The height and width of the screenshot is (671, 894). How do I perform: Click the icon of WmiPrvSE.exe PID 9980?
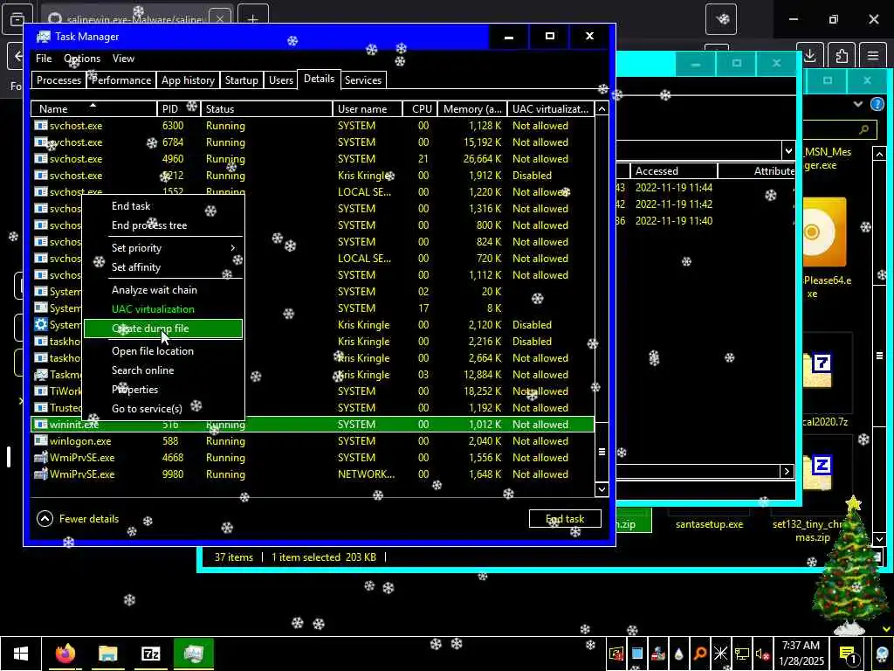click(40, 474)
